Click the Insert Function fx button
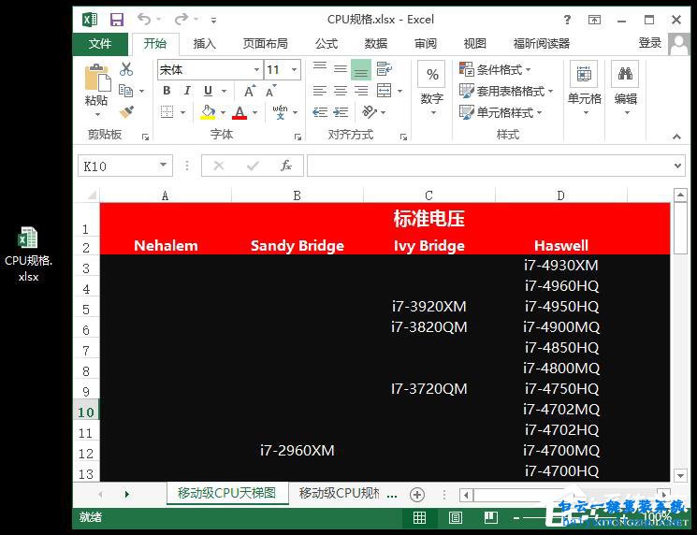 coord(286,166)
